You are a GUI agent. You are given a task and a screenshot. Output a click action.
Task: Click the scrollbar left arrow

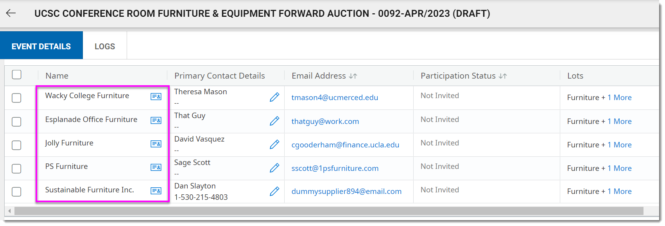tap(9, 211)
